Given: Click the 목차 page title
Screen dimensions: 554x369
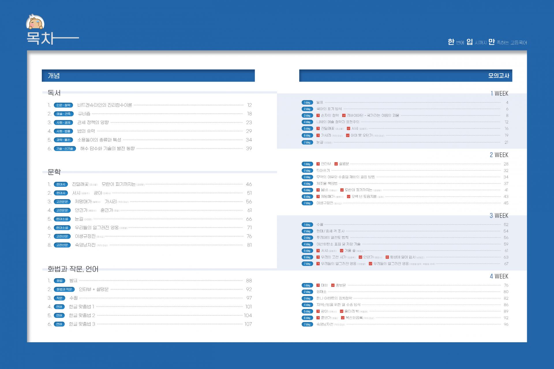Looking at the screenshot, I should pyautogui.click(x=40, y=38).
